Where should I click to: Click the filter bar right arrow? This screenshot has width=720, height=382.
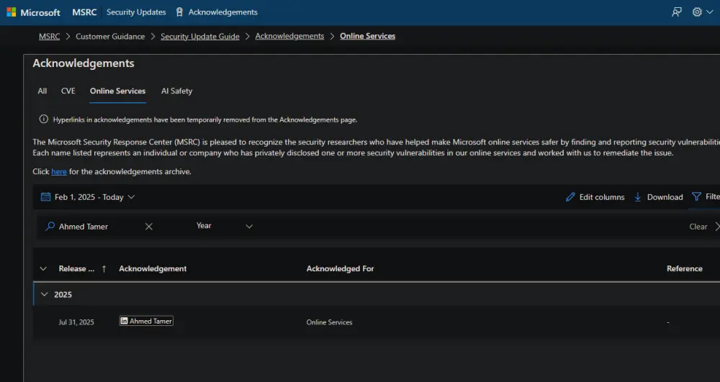click(717, 227)
